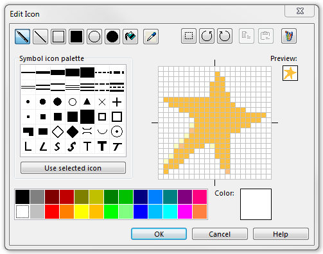Choose the thickest solid line symbol
Image resolution: width=323 pixels, height=254 pixels.
[x=87, y=72]
